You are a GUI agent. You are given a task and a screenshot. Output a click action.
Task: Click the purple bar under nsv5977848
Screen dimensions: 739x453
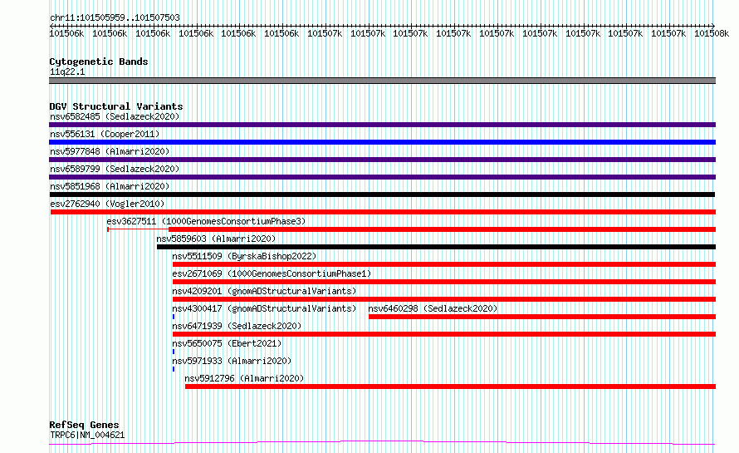coord(382,160)
